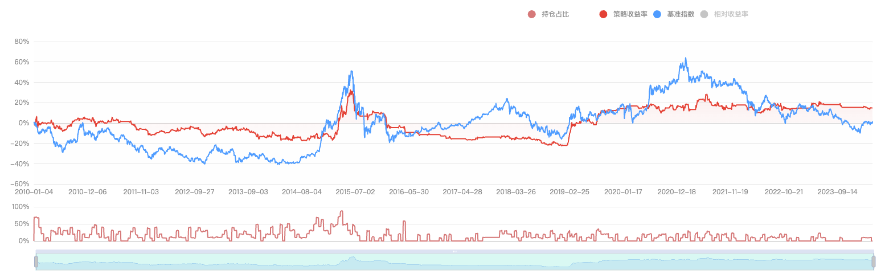885x278 pixels.
Task: Click the pink circle icon for 持仓占比
Action: [x=532, y=14]
